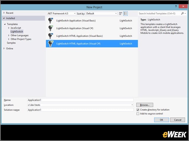The height and width of the screenshot is (141, 189).
Task: Open the Sort by Default dropdown
Action: [101, 14]
